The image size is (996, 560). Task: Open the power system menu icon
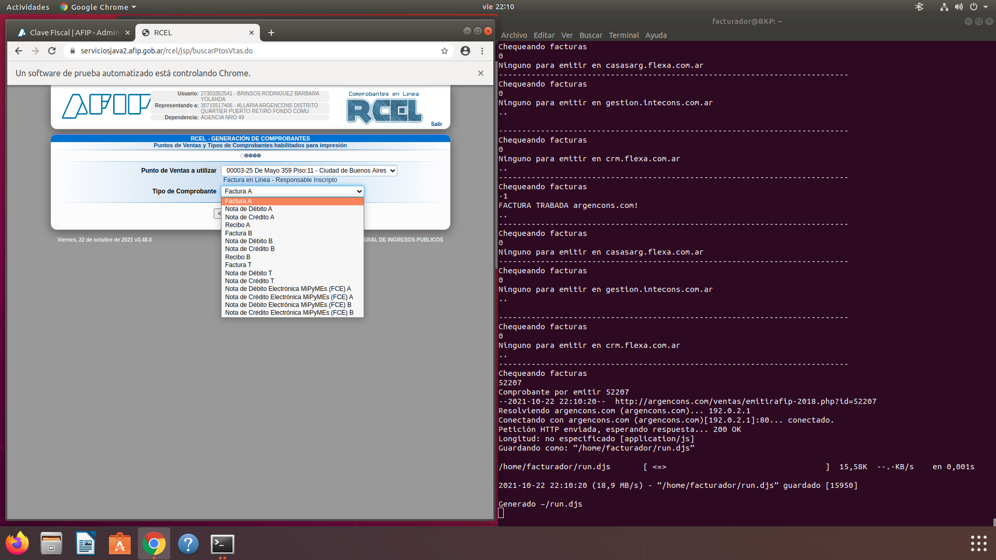click(x=974, y=7)
